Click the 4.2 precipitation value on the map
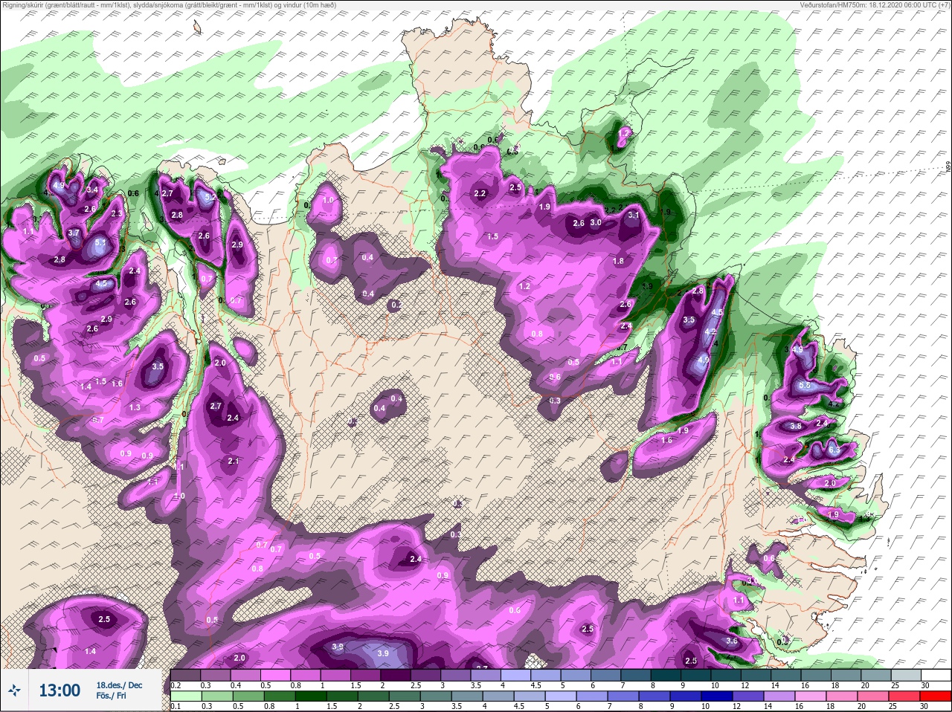This screenshot has width=952, height=712. [x=710, y=331]
